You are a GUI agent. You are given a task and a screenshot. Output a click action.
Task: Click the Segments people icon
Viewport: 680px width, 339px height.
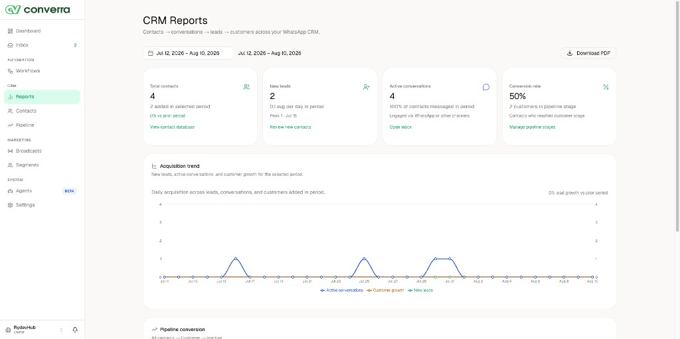[x=11, y=165]
